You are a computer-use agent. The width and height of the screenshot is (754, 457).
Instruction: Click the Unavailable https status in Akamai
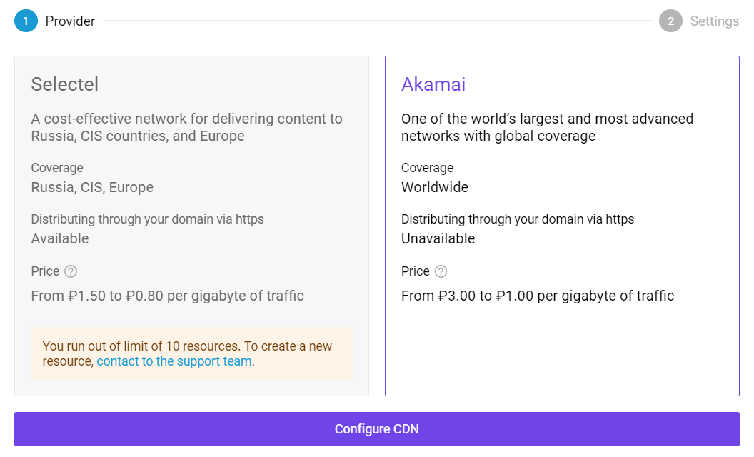[x=438, y=238]
